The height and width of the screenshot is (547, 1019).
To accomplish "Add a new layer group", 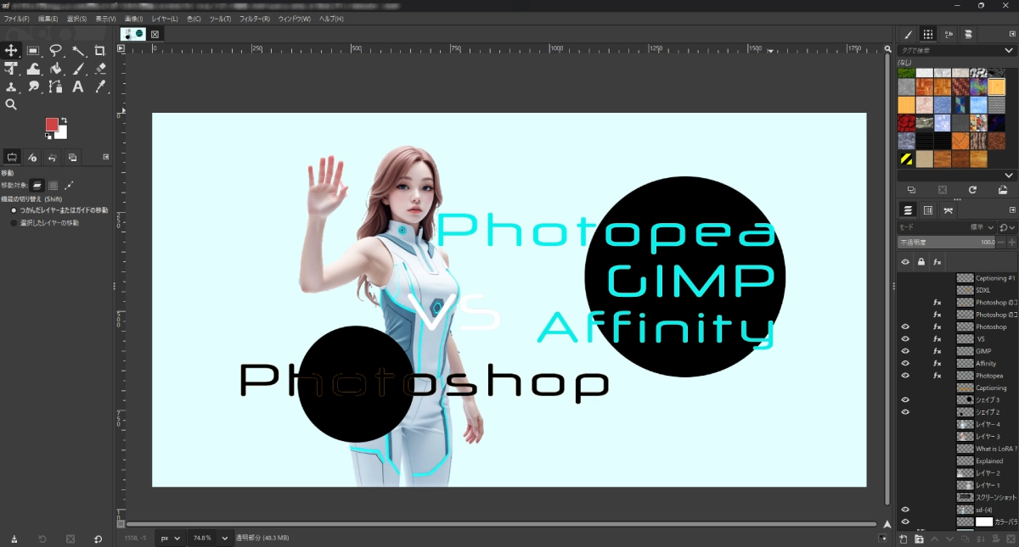I will (919, 539).
